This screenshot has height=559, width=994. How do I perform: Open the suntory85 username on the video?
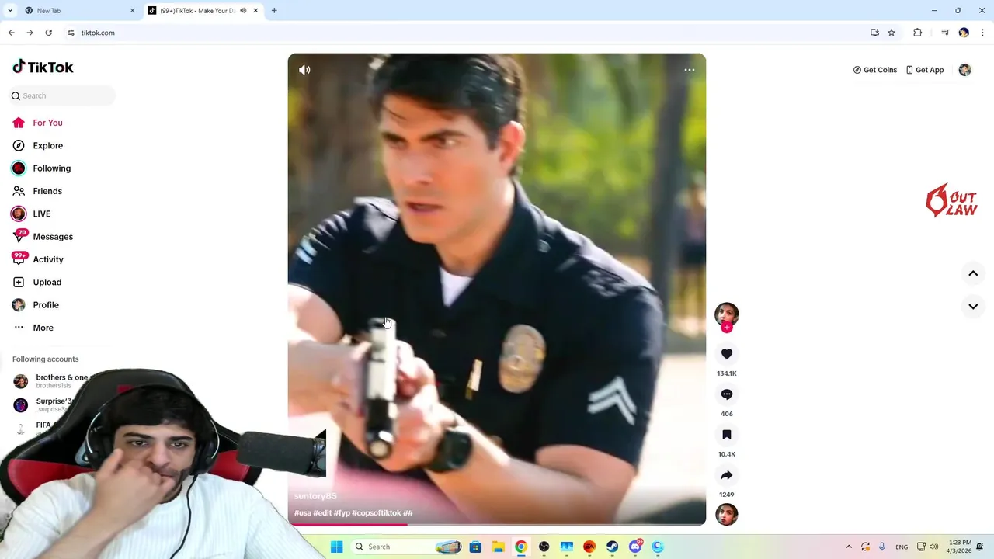tap(315, 496)
